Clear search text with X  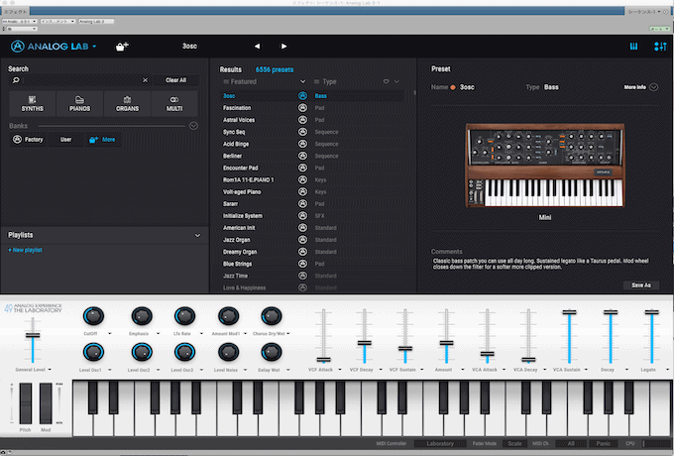[146, 80]
